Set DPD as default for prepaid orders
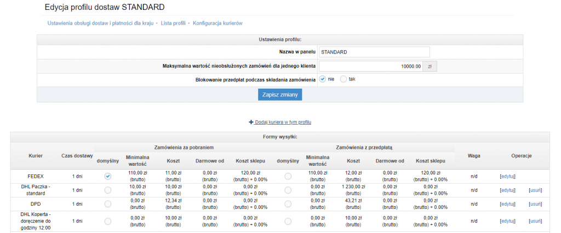561x233 pixels. [288, 203]
